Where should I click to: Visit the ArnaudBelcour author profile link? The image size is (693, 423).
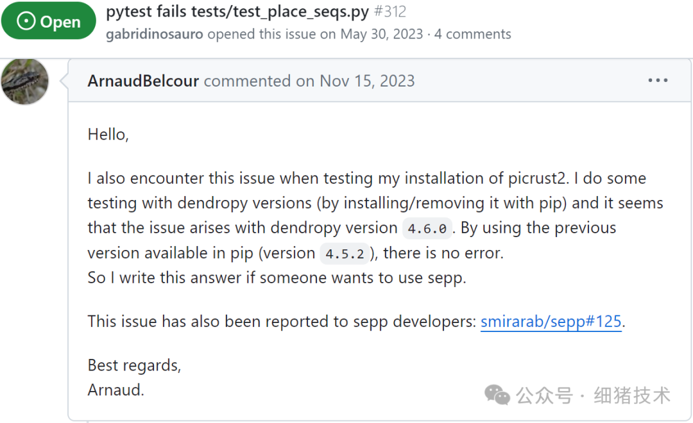(x=143, y=81)
